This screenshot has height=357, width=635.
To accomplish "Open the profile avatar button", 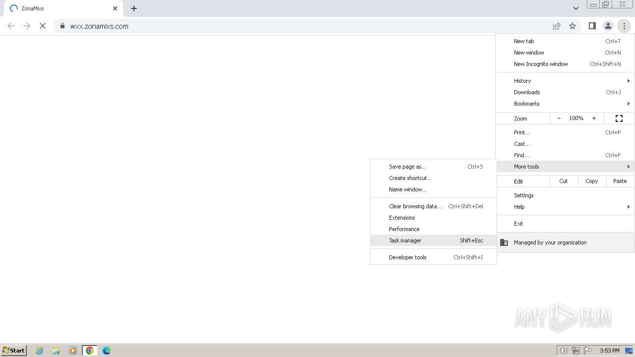I will (x=608, y=26).
